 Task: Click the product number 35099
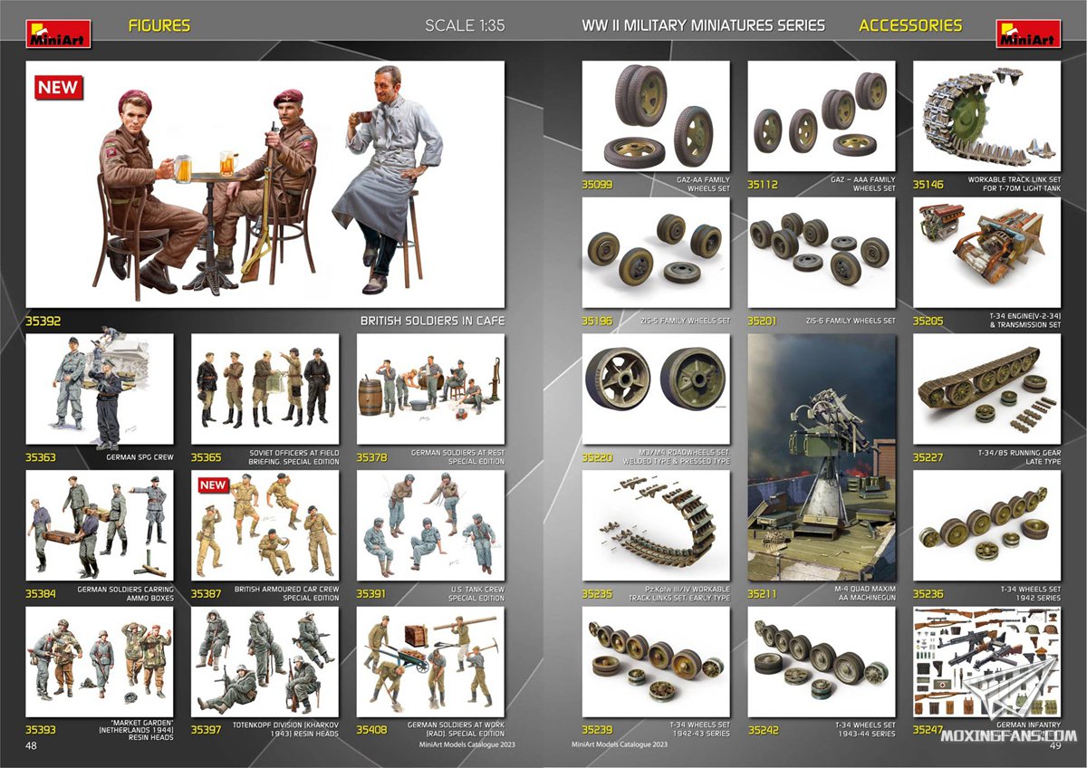[598, 185]
